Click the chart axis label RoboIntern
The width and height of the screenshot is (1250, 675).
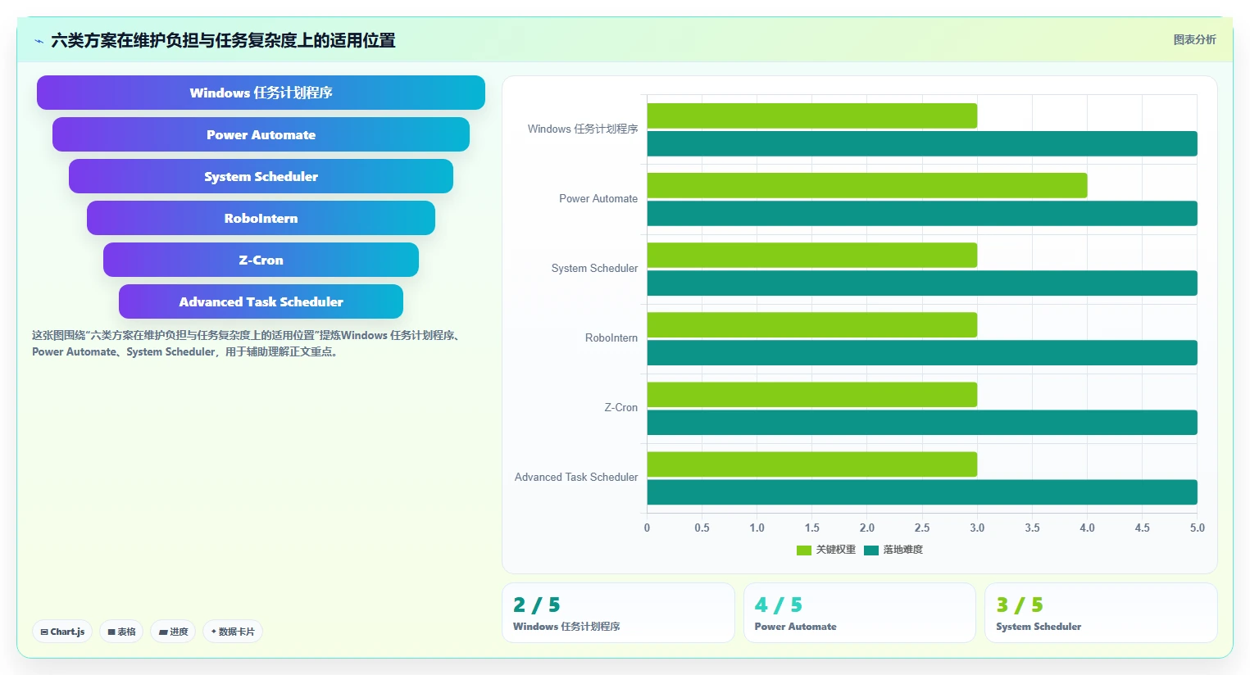[611, 337]
